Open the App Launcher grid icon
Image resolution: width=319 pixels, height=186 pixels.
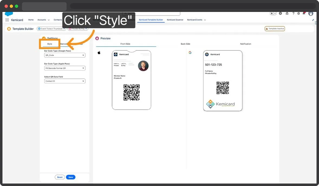[x=7, y=20]
